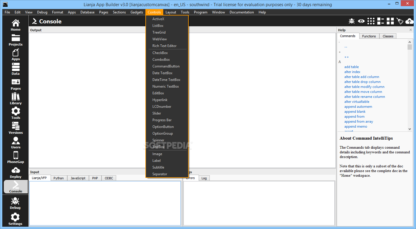Switch to the Classes help tab

click(388, 36)
